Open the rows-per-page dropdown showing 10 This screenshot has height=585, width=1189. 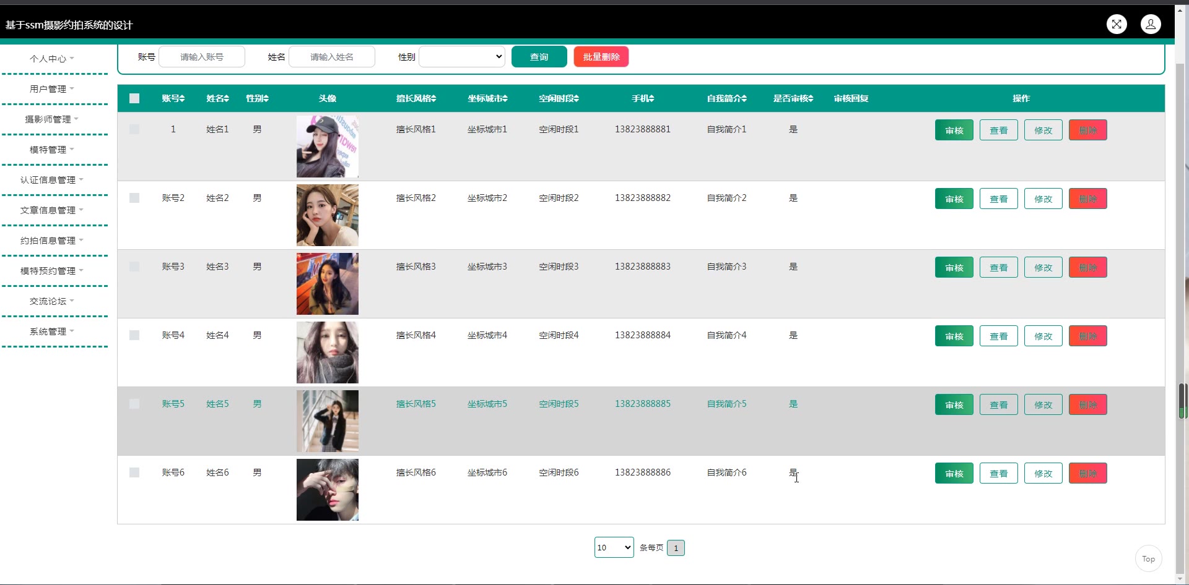(x=614, y=547)
